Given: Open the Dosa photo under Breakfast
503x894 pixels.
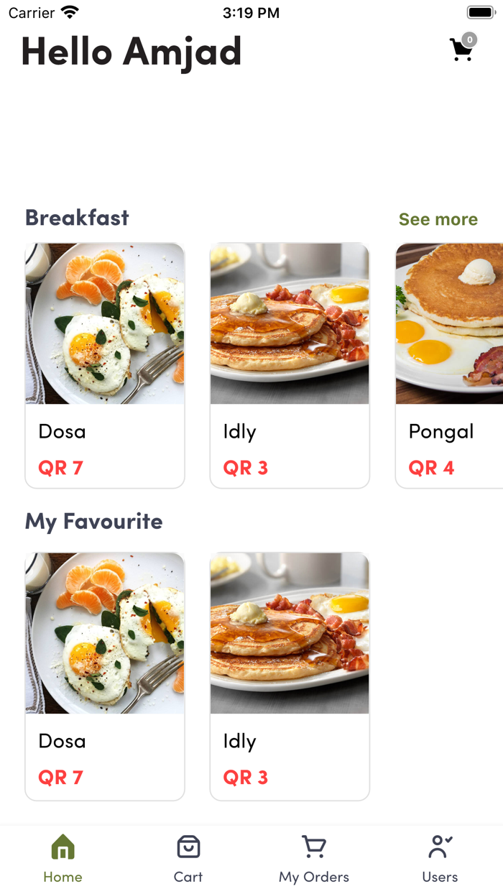Looking at the screenshot, I should pos(105,323).
